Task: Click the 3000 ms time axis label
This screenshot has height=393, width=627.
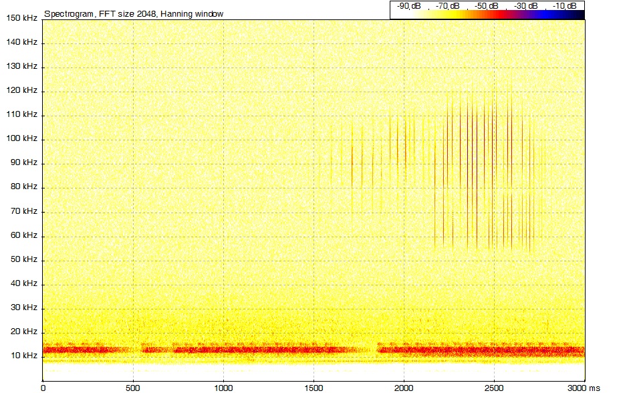Action: coord(584,388)
